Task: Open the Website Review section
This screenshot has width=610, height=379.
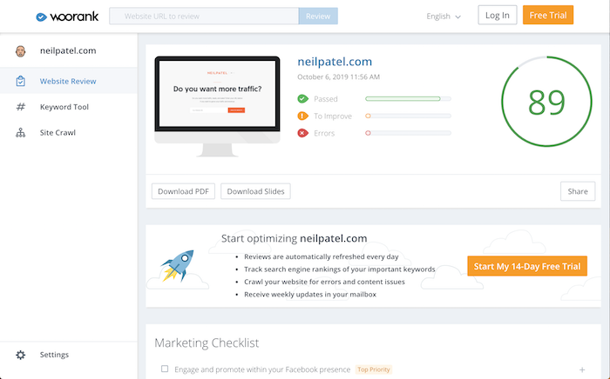Action: (69, 81)
